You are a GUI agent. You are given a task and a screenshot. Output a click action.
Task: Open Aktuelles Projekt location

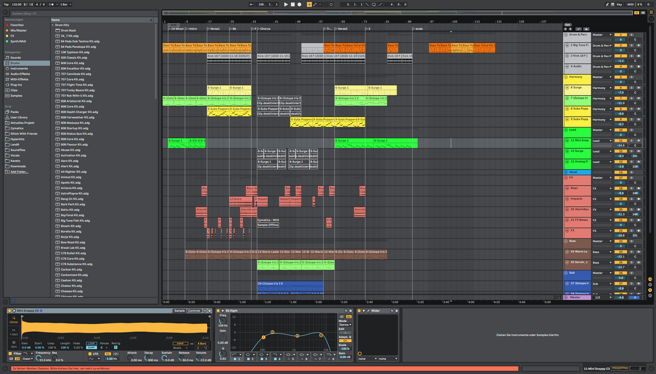(22, 123)
